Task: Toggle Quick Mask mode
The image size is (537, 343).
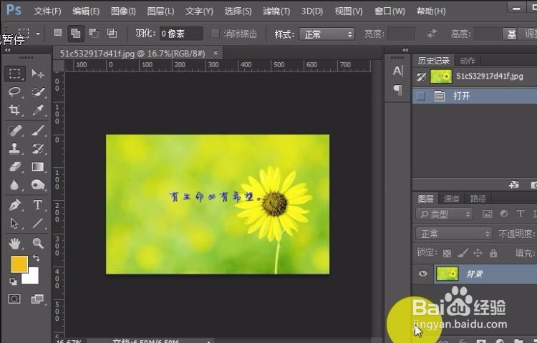Action: click(x=14, y=299)
